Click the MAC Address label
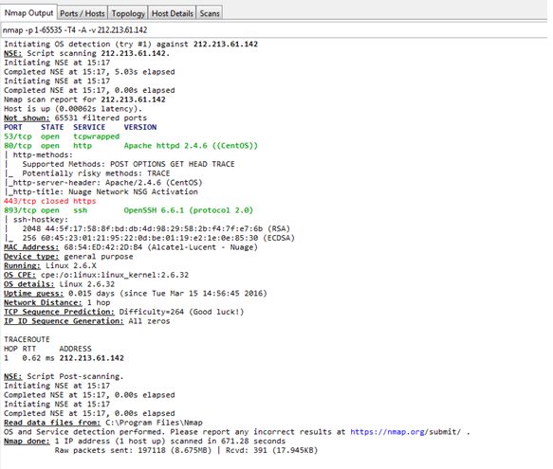The image size is (553, 469). pos(31,247)
